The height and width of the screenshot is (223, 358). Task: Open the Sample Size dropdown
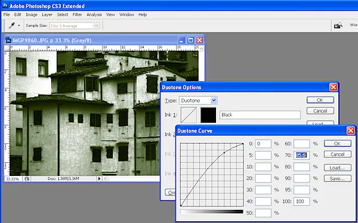(x=74, y=26)
